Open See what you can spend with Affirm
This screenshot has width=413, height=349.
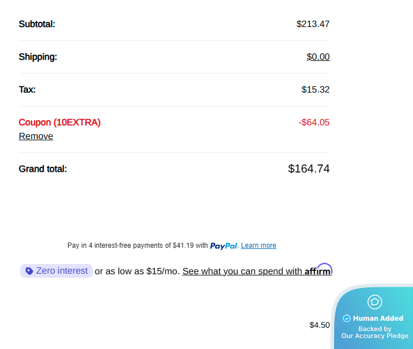point(257,271)
